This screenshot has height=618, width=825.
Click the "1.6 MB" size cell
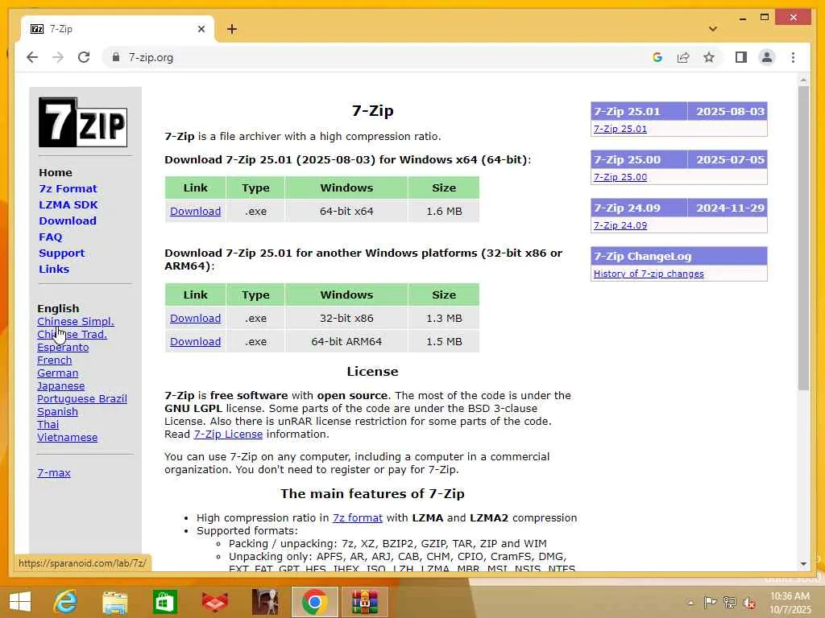tap(444, 212)
